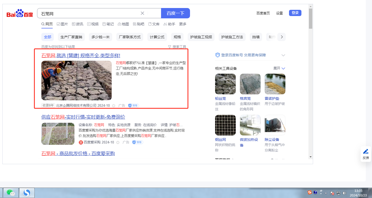Open the 格宾笼 link
Viewport: 372px width, 198px height.
click(245, 98)
